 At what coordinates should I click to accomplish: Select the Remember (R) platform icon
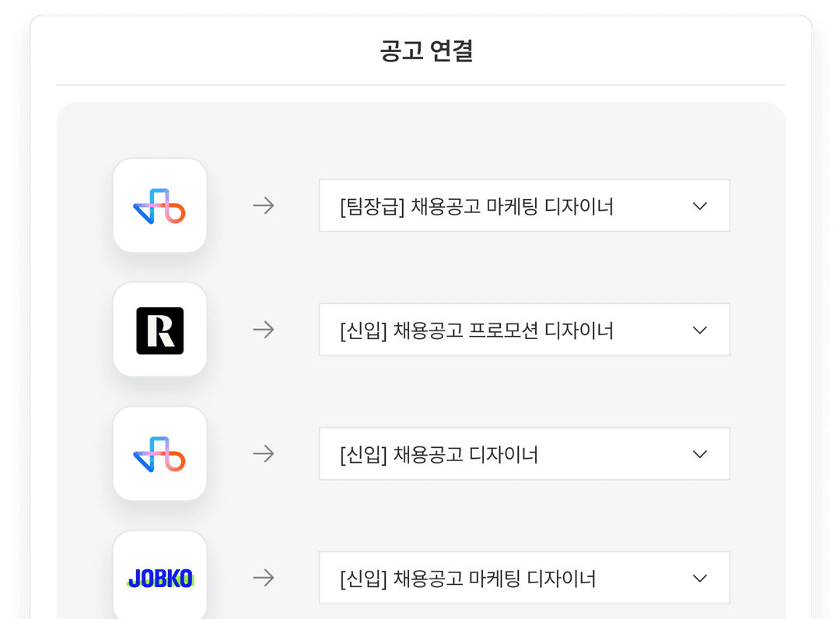[159, 329]
